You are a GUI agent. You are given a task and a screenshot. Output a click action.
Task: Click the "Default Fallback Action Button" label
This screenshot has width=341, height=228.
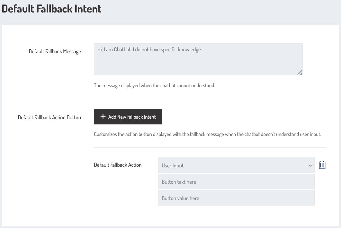pyautogui.click(x=49, y=117)
